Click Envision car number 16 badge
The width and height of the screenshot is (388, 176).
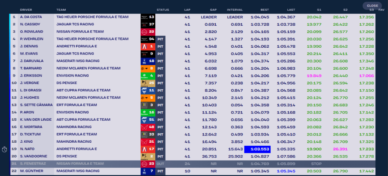pos(148,112)
